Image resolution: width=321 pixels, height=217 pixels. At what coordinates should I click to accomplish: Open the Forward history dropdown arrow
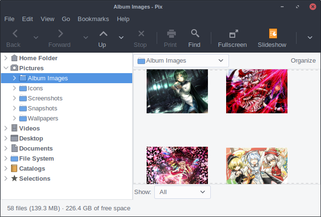86,37
